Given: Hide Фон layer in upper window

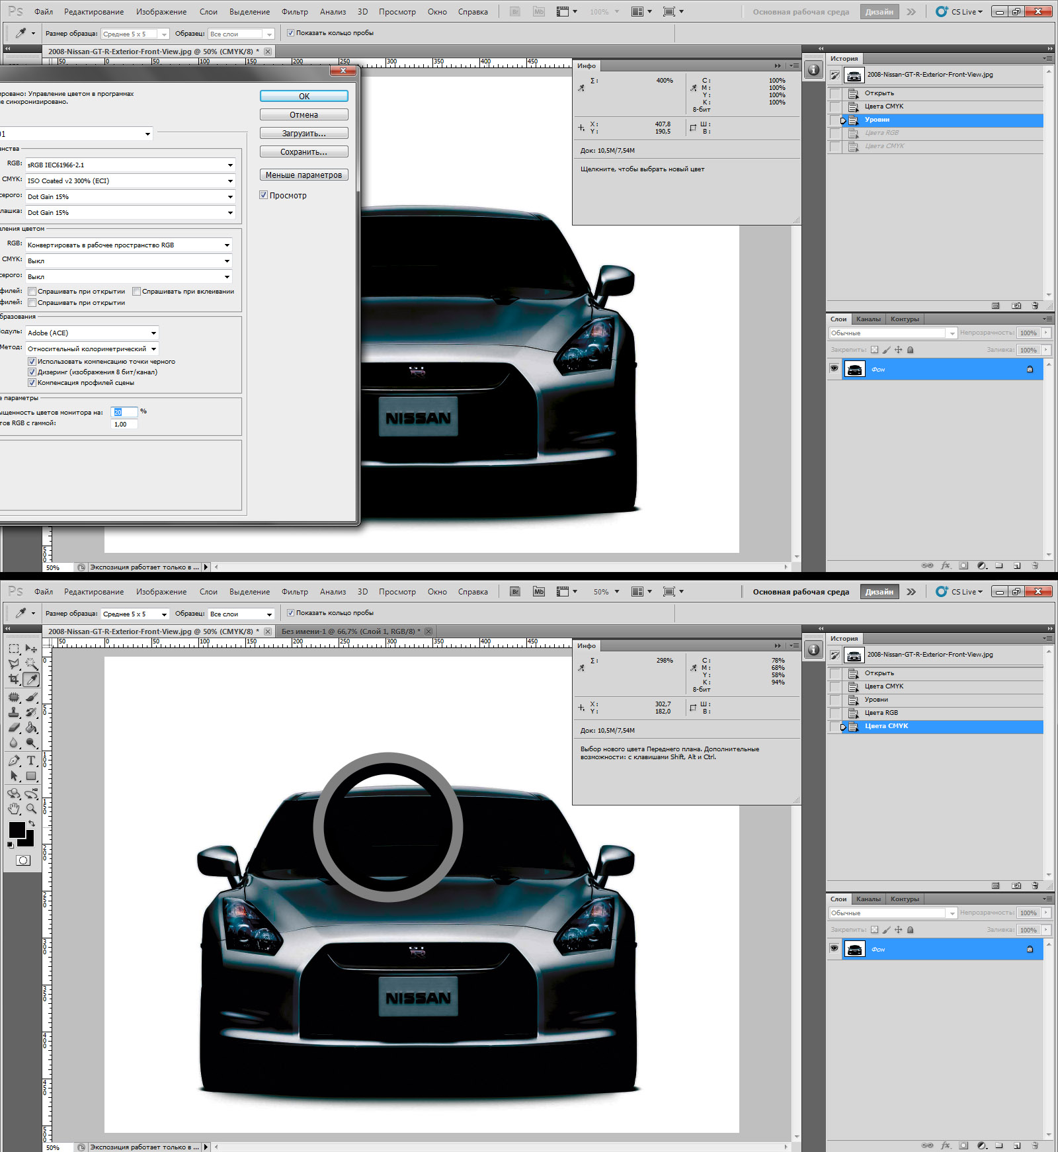Looking at the screenshot, I should pyautogui.click(x=834, y=368).
